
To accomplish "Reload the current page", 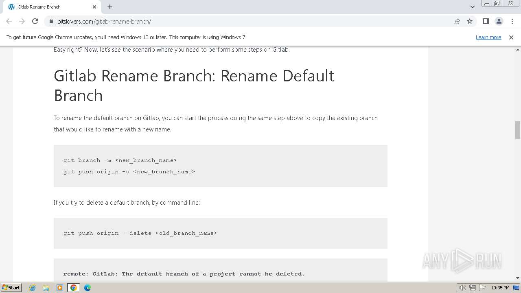I will (35, 21).
